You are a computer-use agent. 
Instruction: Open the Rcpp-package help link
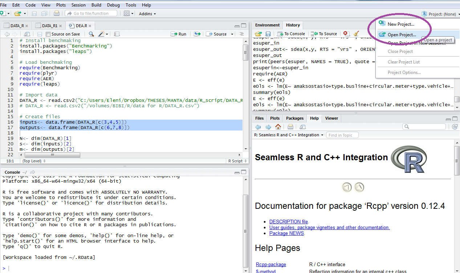271,264
